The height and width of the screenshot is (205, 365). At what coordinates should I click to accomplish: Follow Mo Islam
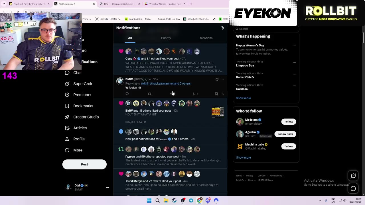[x=289, y=122]
